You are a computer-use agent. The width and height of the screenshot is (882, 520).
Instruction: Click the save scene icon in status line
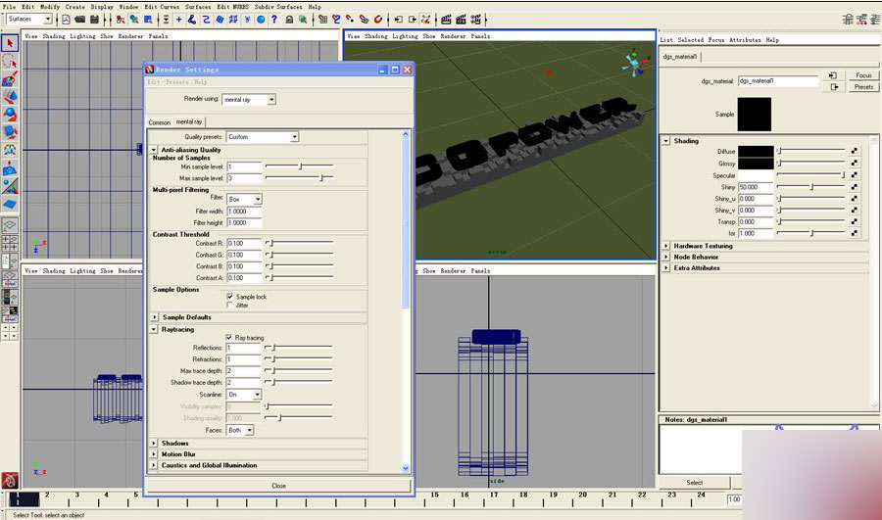click(x=94, y=19)
